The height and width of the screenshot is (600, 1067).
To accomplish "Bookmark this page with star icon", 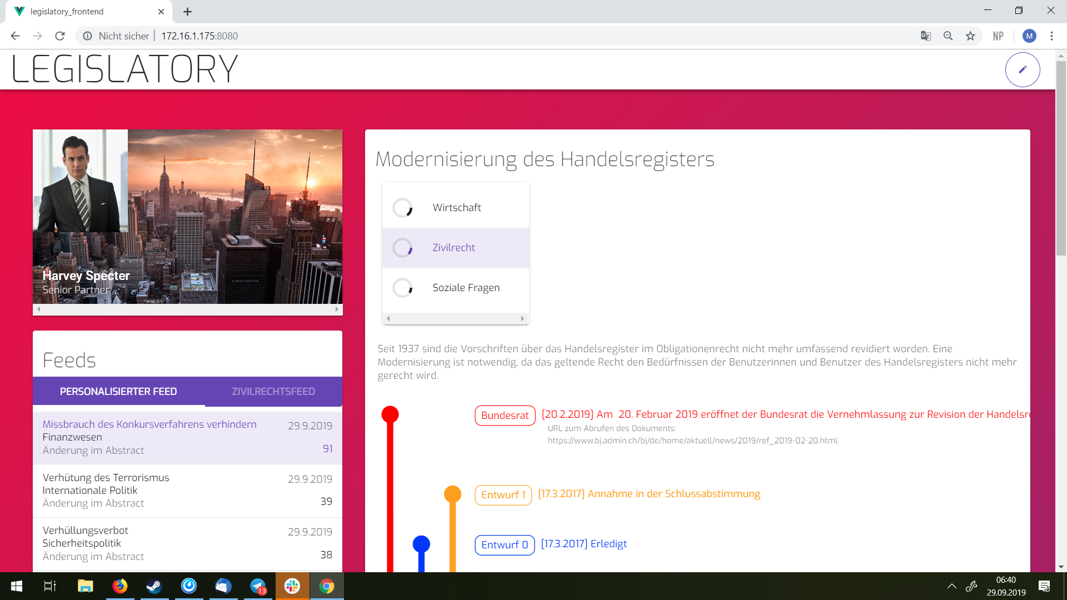I will pyautogui.click(x=970, y=36).
